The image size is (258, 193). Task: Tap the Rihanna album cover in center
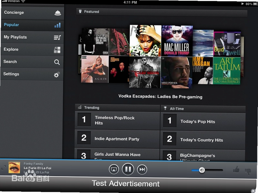point(145,41)
